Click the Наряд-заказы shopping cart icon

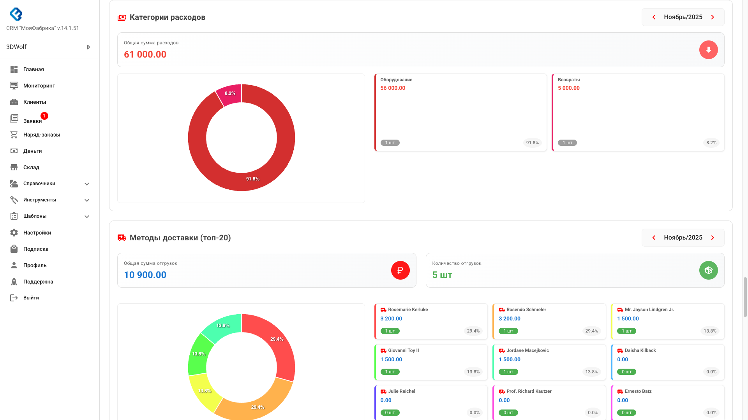[14, 135]
